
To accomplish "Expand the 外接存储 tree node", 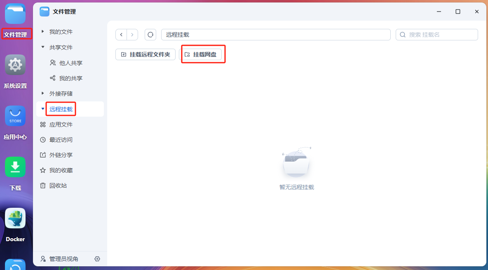I will coord(43,94).
